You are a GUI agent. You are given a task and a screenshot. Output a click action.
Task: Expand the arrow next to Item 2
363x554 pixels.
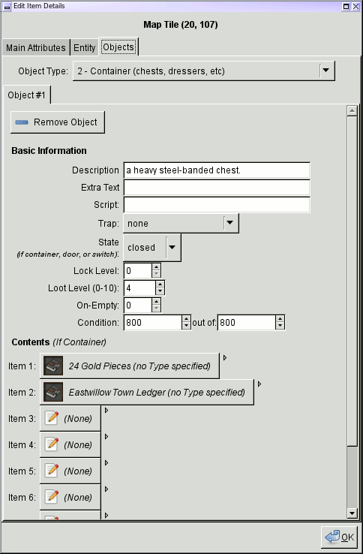pyautogui.click(x=259, y=384)
